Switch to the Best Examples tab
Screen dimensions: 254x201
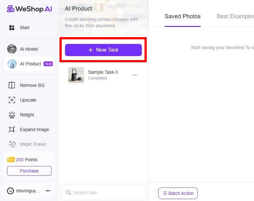[x=235, y=16]
